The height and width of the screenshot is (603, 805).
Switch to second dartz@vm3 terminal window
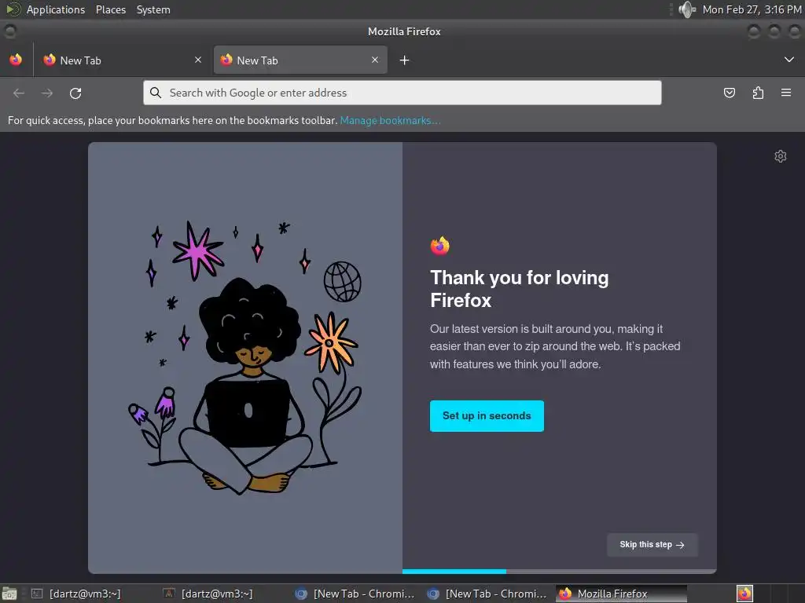click(x=217, y=594)
